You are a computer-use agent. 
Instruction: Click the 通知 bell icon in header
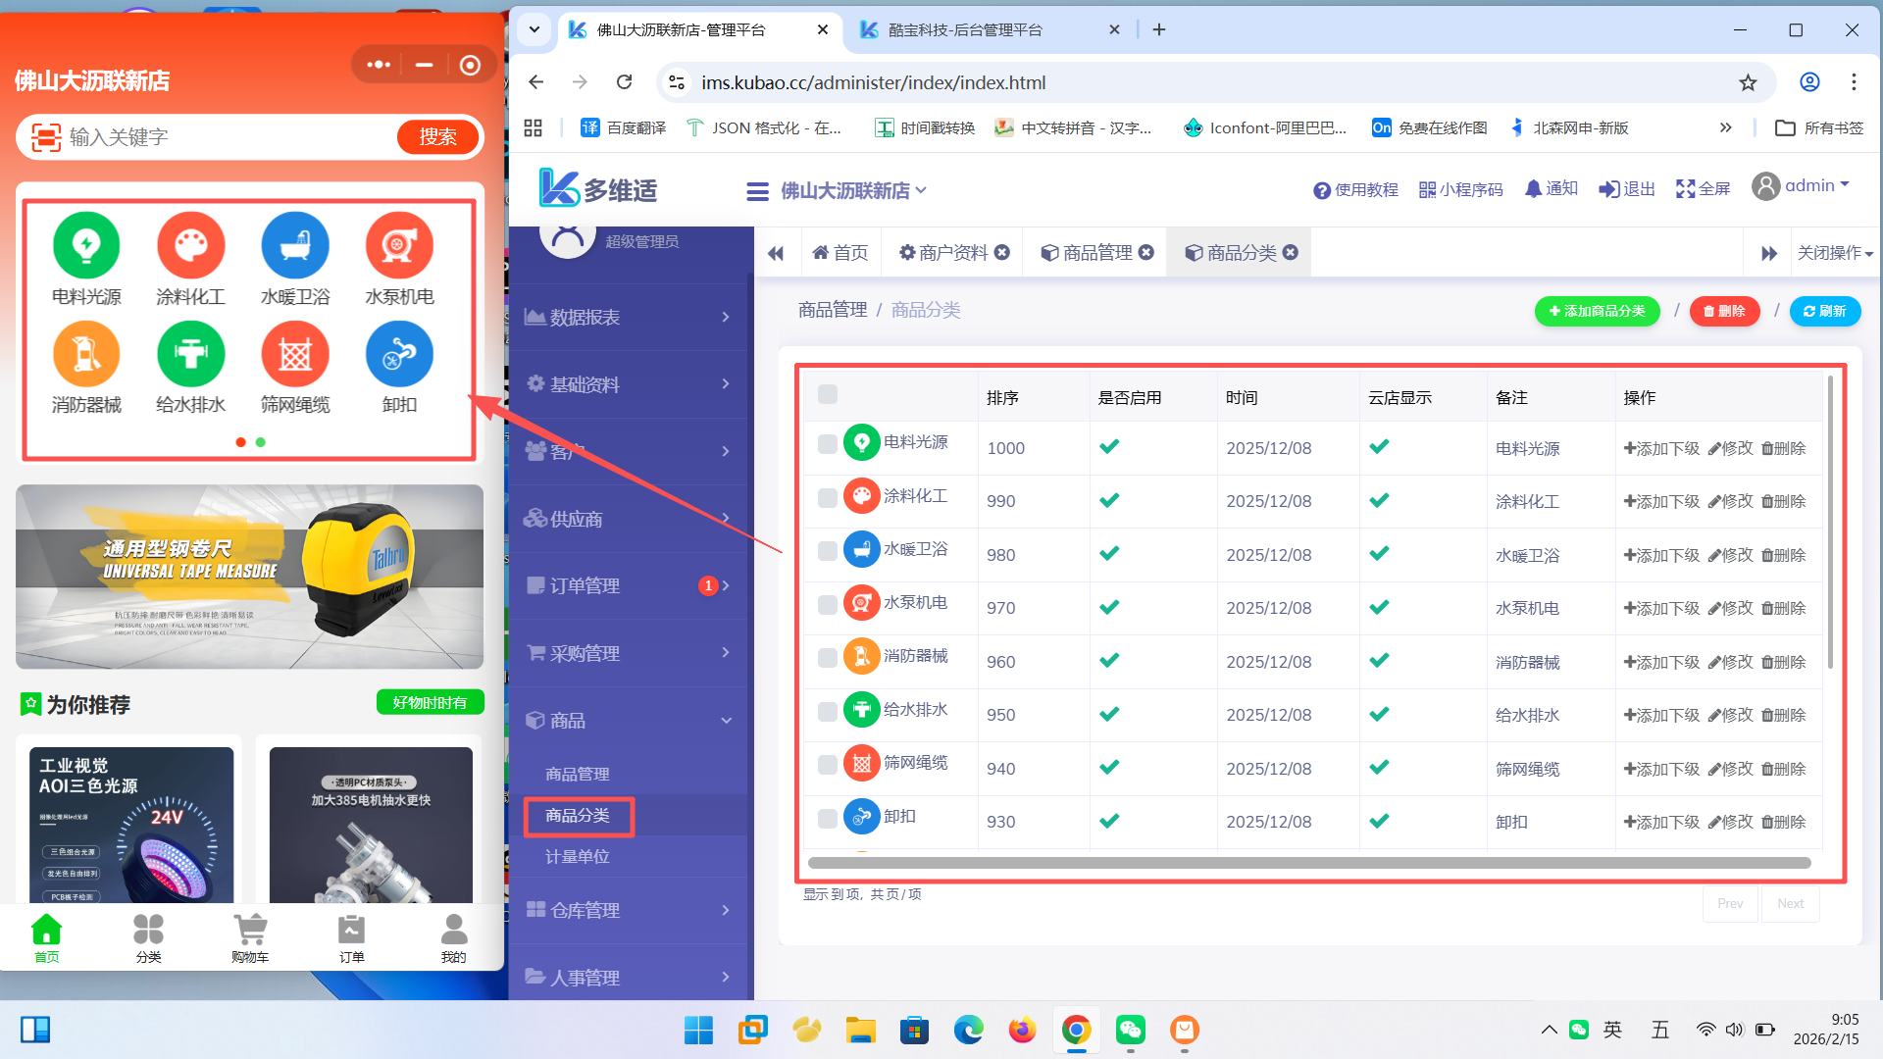click(x=1533, y=188)
